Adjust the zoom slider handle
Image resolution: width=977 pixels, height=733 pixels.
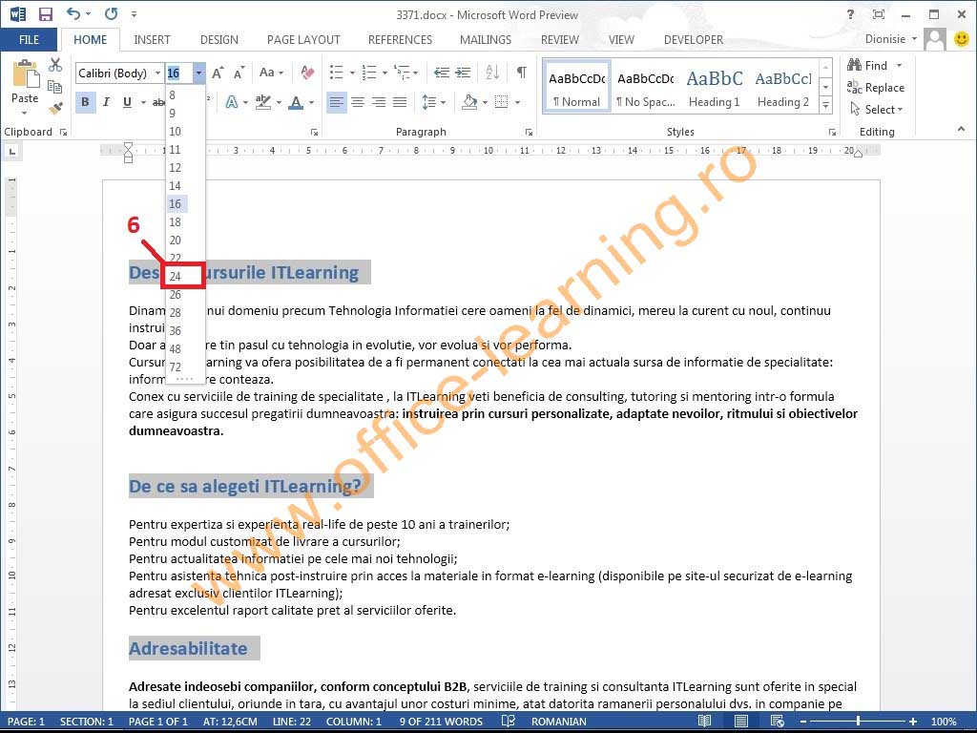(x=858, y=722)
